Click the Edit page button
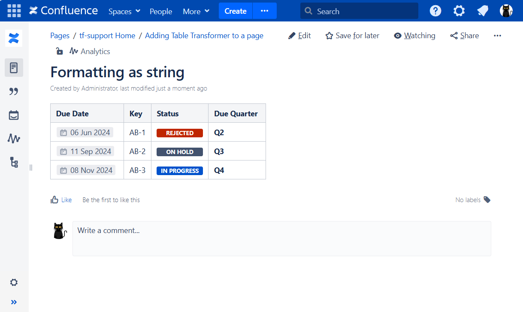The image size is (523, 312). [x=299, y=36]
